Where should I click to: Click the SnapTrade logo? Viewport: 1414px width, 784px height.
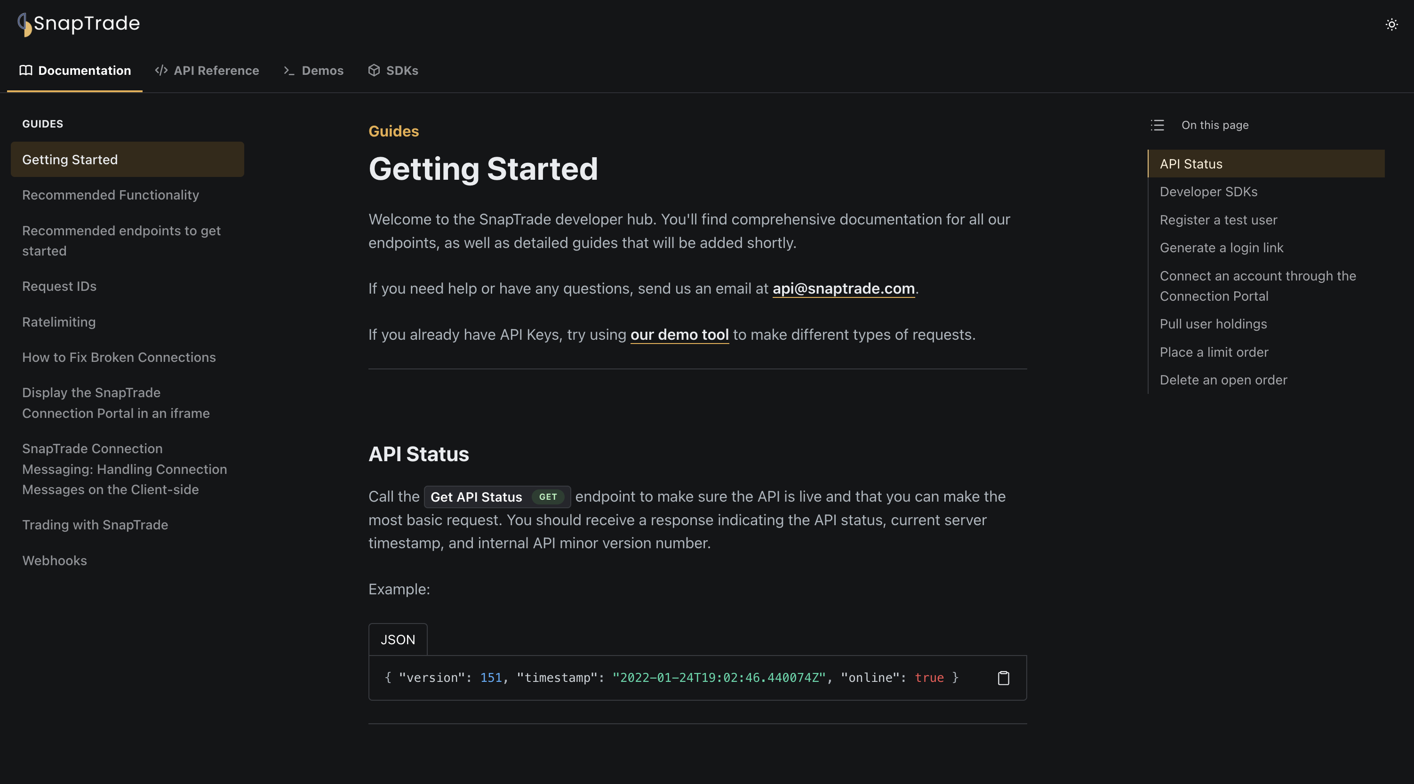pyautogui.click(x=79, y=24)
